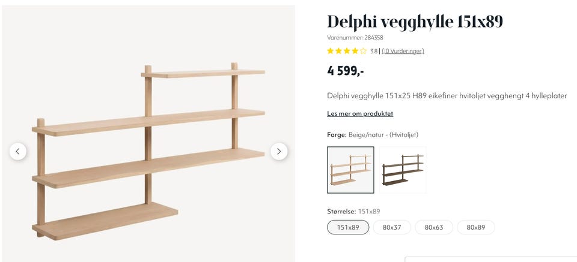577x262 pixels.
Task: Click the empty fifth rating star
Action: point(363,51)
